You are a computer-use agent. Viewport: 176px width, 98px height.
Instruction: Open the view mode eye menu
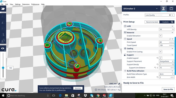3,48
